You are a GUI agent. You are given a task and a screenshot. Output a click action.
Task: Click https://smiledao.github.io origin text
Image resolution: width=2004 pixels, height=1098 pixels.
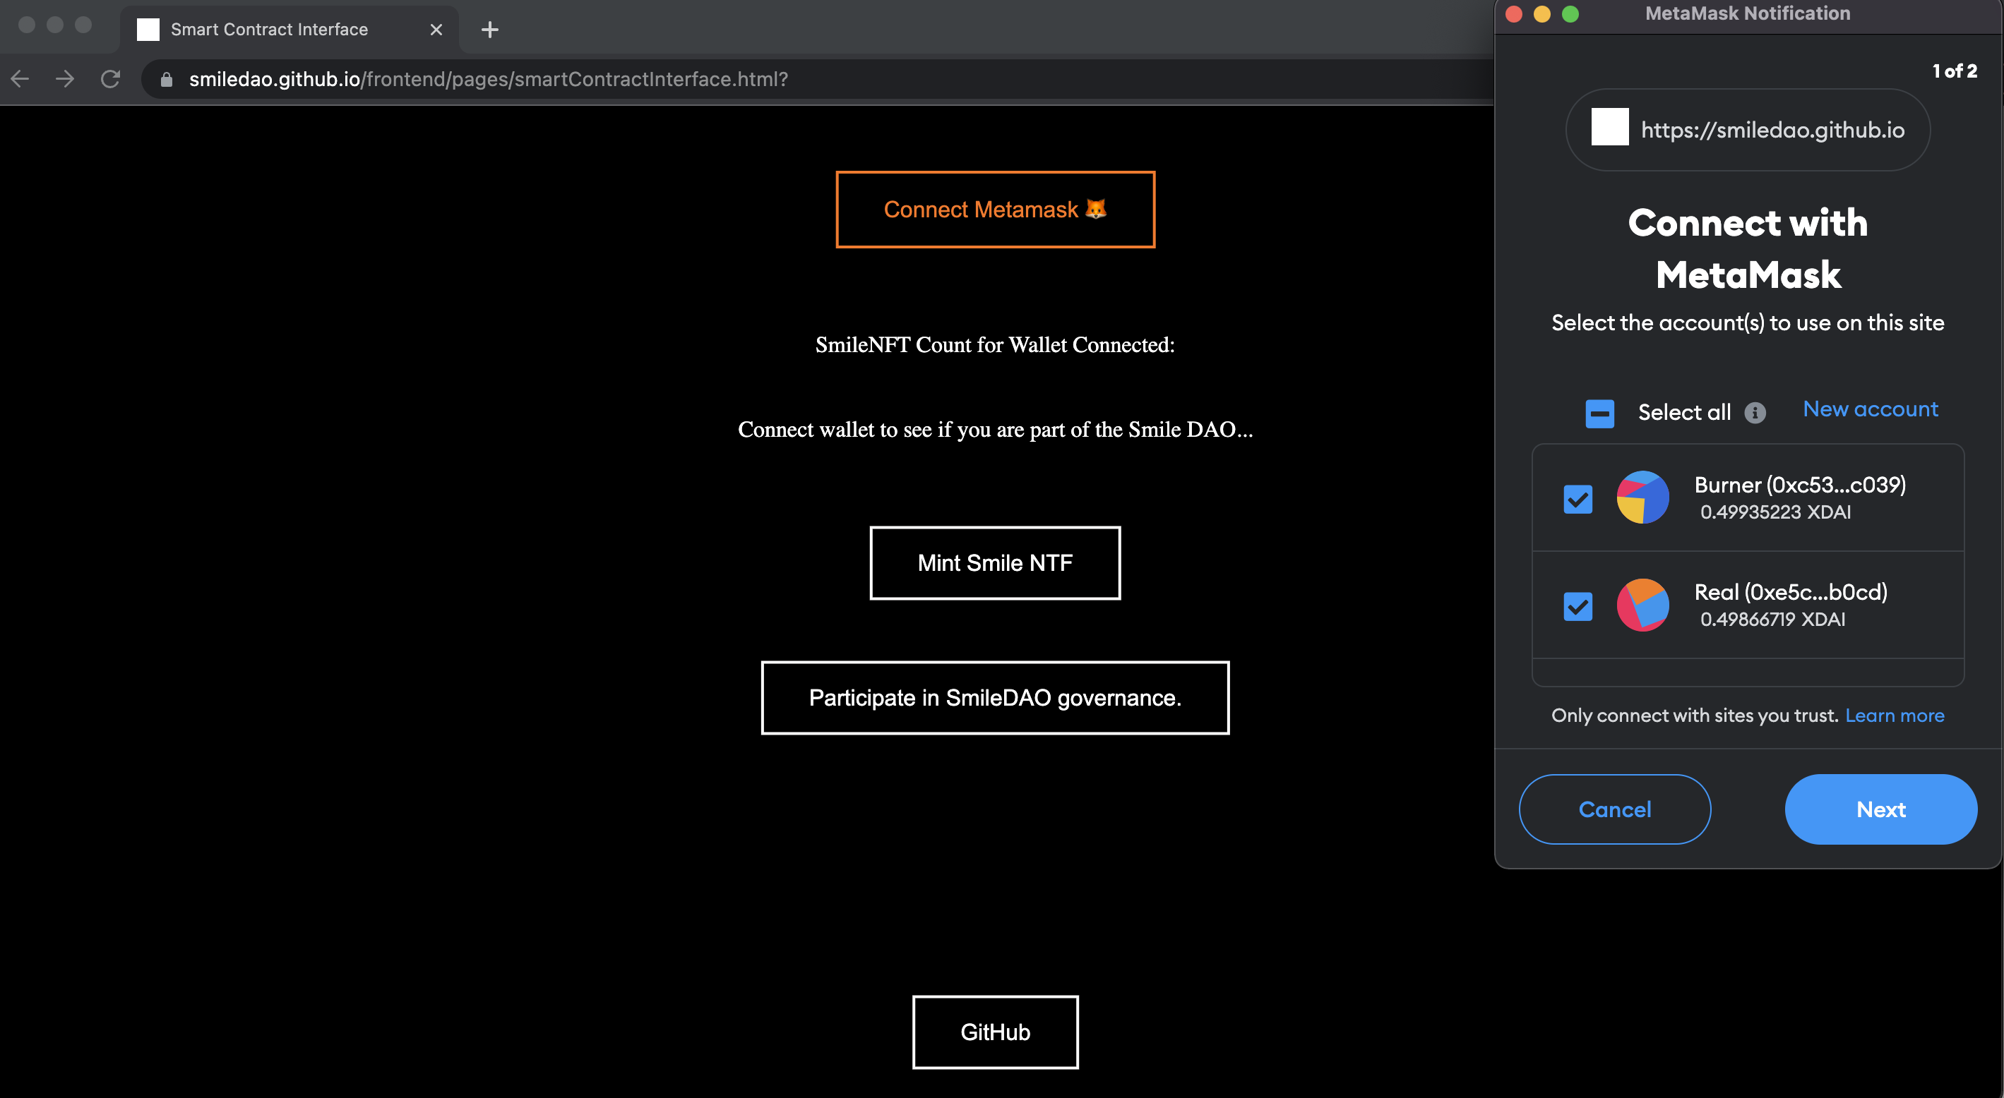click(1772, 130)
